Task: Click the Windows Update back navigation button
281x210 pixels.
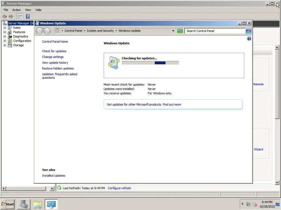Action: coord(39,31)
